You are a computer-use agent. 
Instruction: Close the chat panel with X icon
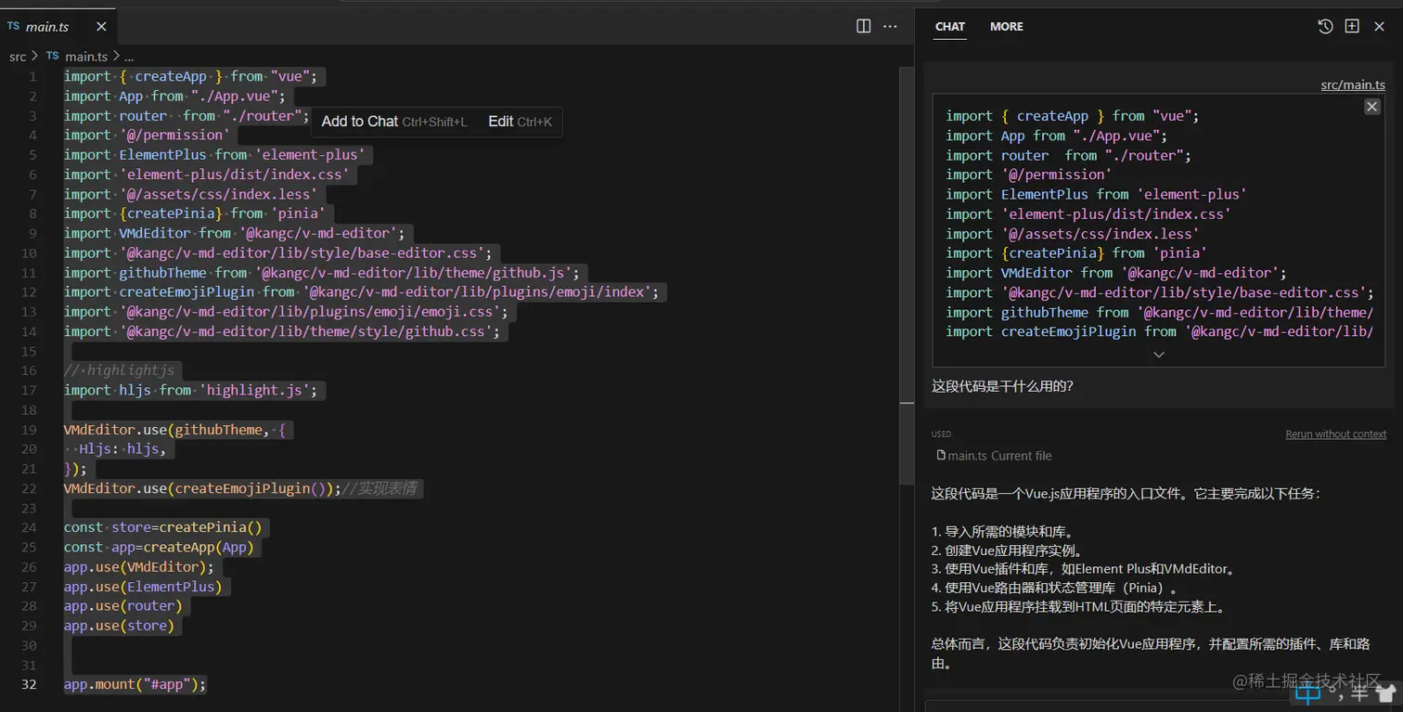click(1379, 26)
